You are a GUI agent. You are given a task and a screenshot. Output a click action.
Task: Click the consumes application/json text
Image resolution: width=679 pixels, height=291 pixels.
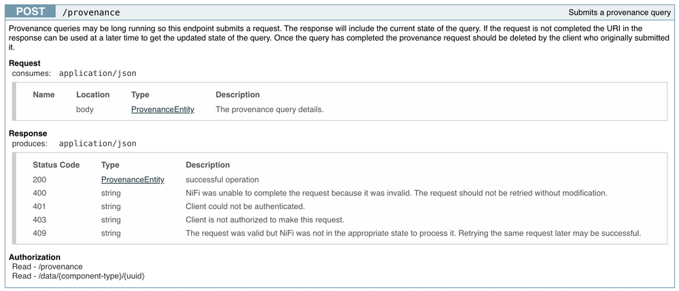pyautogui.click(x=97, y=73)
